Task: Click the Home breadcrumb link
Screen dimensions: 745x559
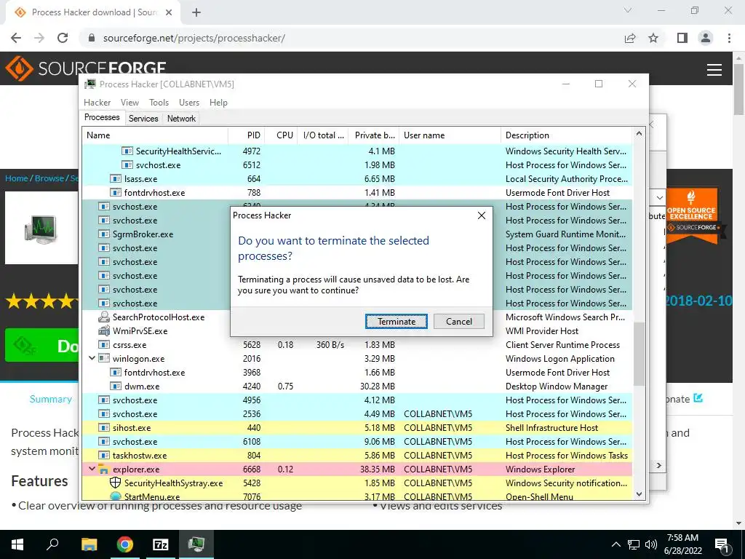Action: (16, 178)
